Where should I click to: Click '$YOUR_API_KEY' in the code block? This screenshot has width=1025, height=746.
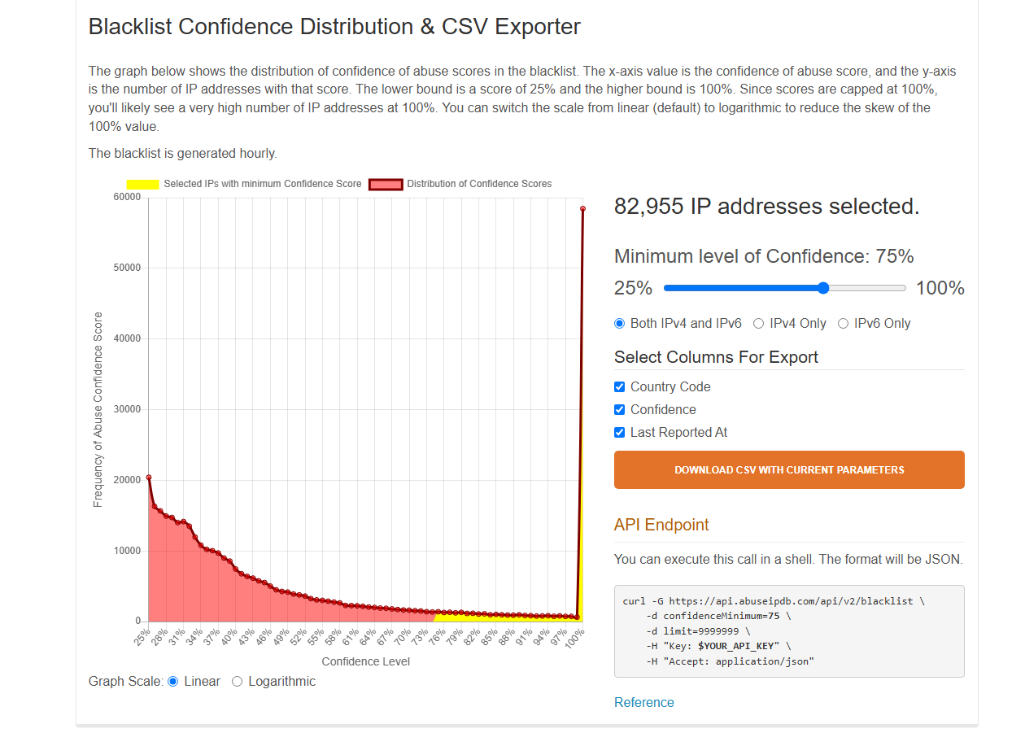pyautogui.click(x=739, y=646)
